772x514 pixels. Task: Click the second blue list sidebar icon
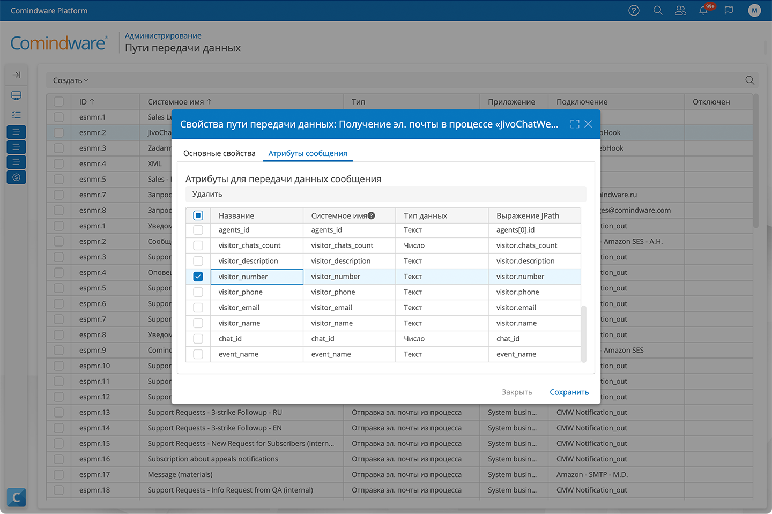pos(16,147)
